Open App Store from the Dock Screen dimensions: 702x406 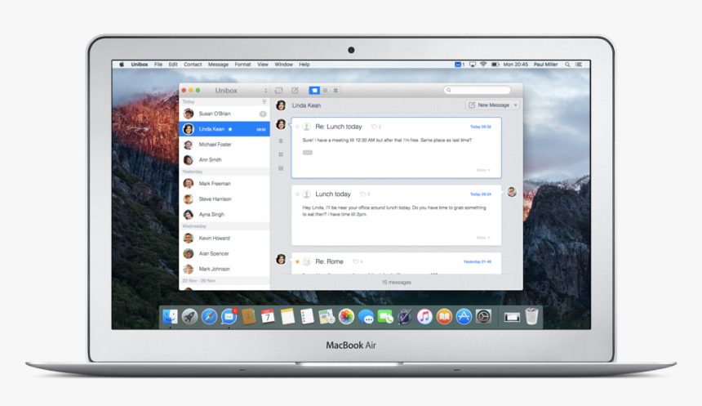[464, 317]
